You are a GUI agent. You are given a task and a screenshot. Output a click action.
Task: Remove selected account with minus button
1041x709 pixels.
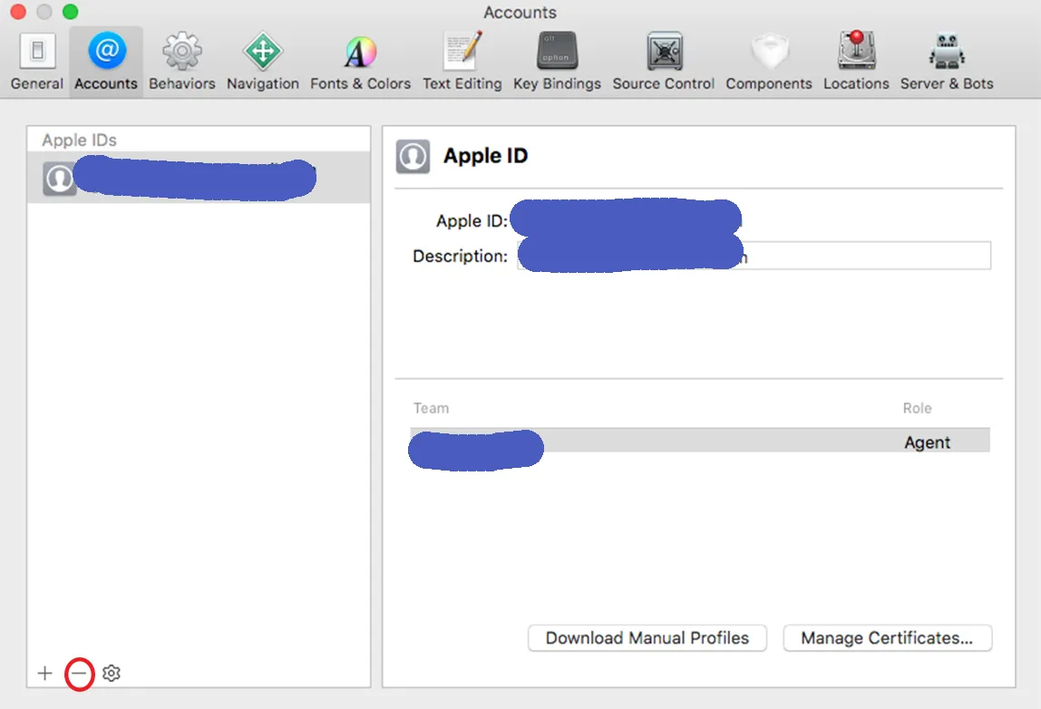(79, 674)
